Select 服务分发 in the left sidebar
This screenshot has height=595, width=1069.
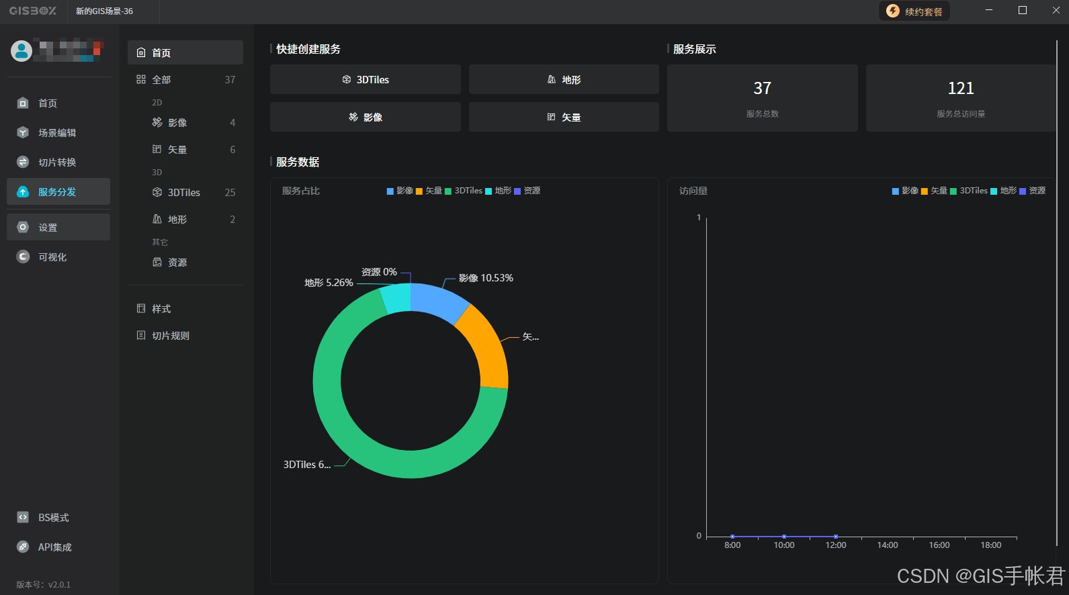pos(58,191)
